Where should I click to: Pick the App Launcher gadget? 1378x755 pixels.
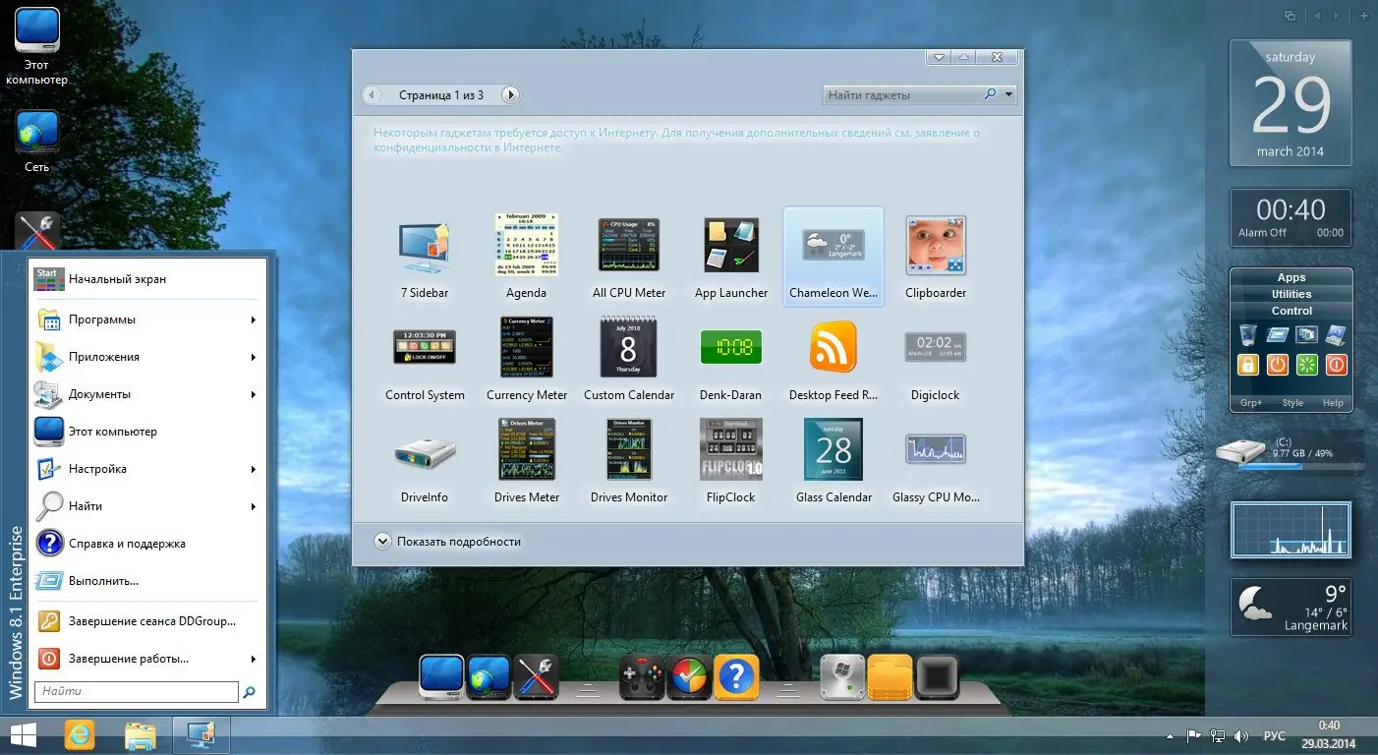click(731, 247)
